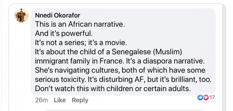233x111 pixels.
Task: Show who reacted via the 17 count
Action: pos(212,98)
